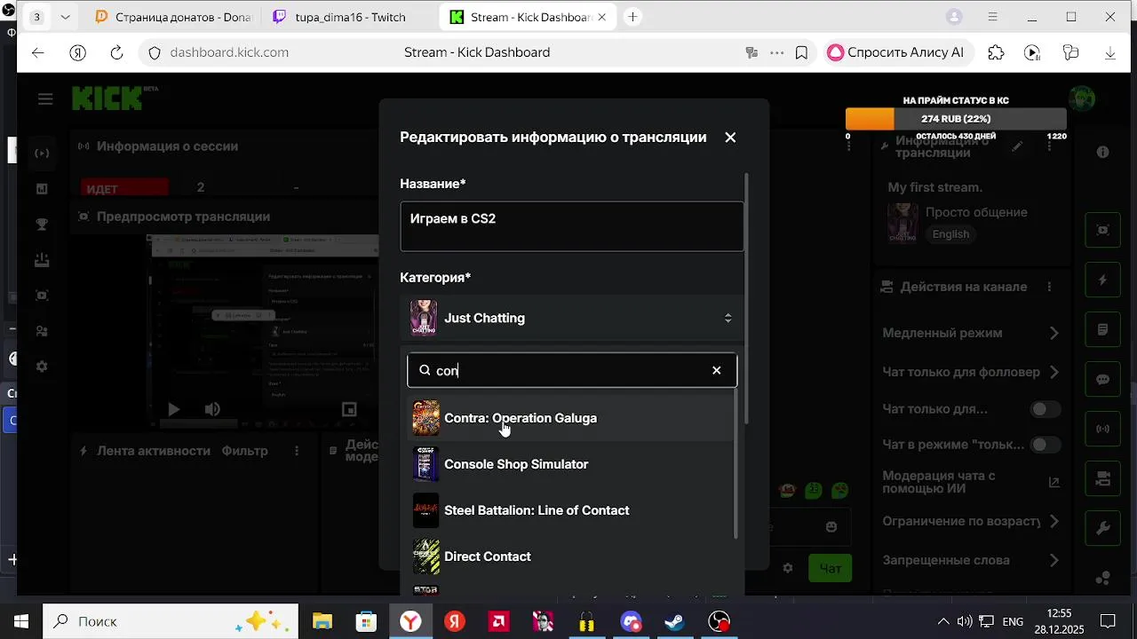Viewport: 1137px width, 639px height.
Task: Pick Steel Battalion: Line of Contact
Action: tap(572, 510)
